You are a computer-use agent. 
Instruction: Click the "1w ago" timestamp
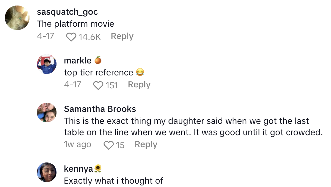pos(78,144)
